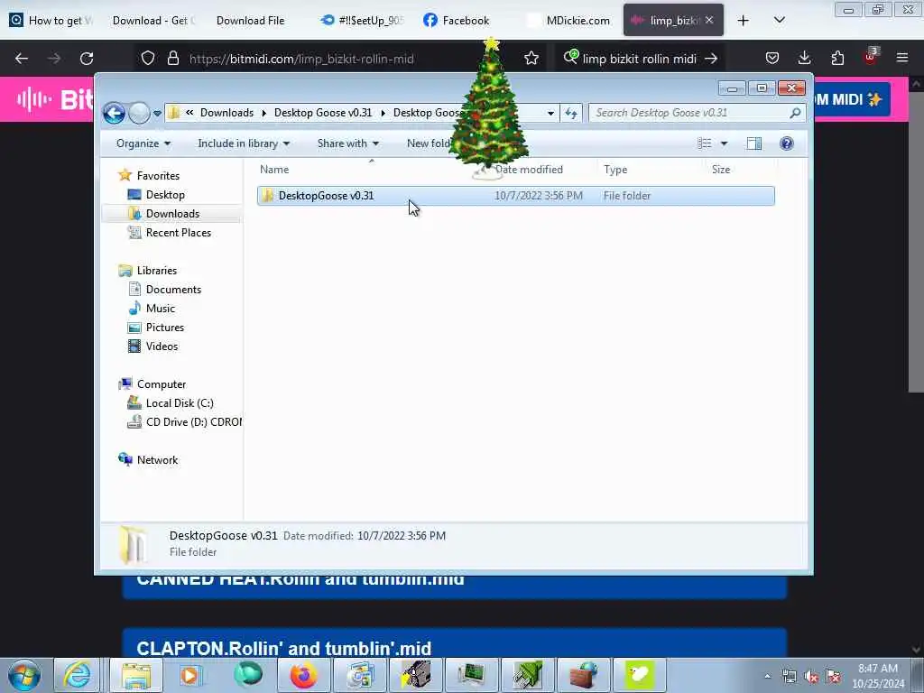Screen dimensions: 924x693
Task: Launch Internet Explorer from the taskbar
Action: 78,675
